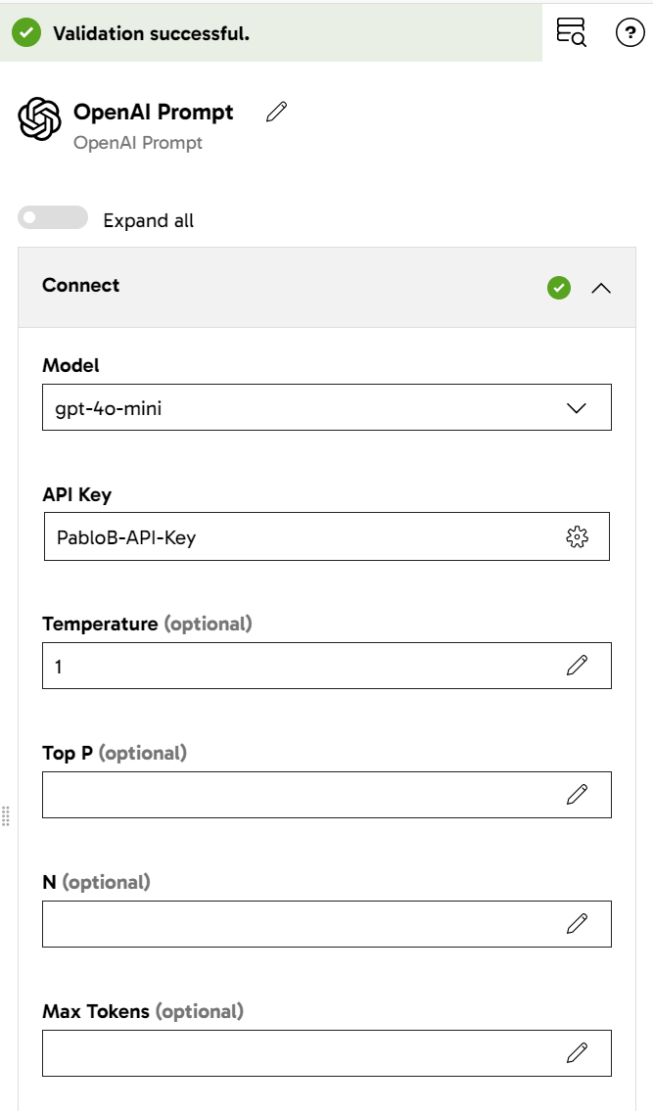Click into the Max Tokens input field

coord(327,1053)
